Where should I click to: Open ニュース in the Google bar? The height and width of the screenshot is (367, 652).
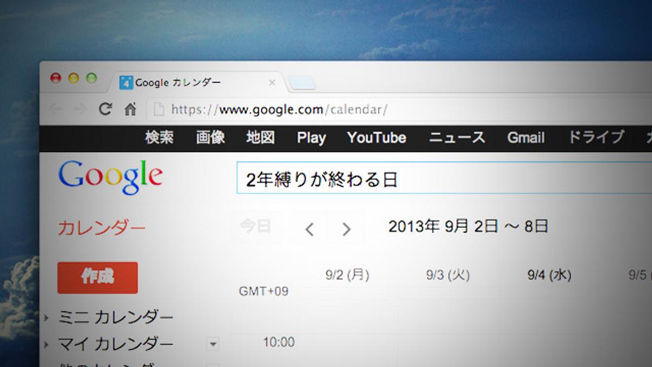coord(457,138)
